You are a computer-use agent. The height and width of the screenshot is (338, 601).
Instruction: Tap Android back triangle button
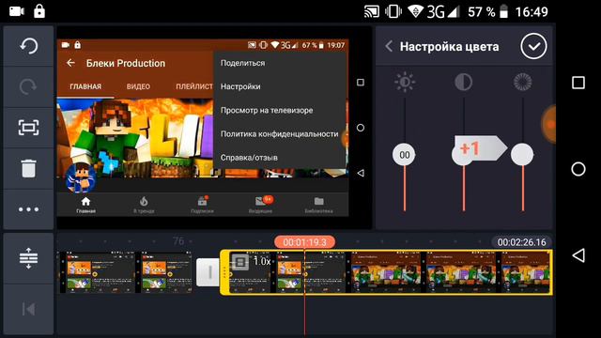[578, 255]
